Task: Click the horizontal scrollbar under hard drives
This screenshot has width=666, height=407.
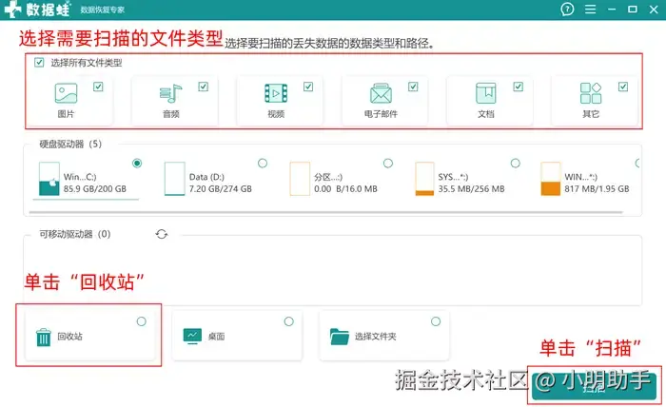Action: (x=325, y=212)
